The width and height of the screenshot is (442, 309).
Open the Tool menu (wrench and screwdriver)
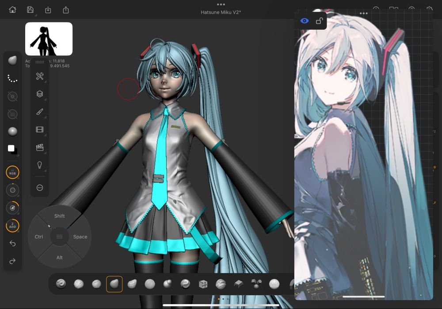tap(40, 76)
